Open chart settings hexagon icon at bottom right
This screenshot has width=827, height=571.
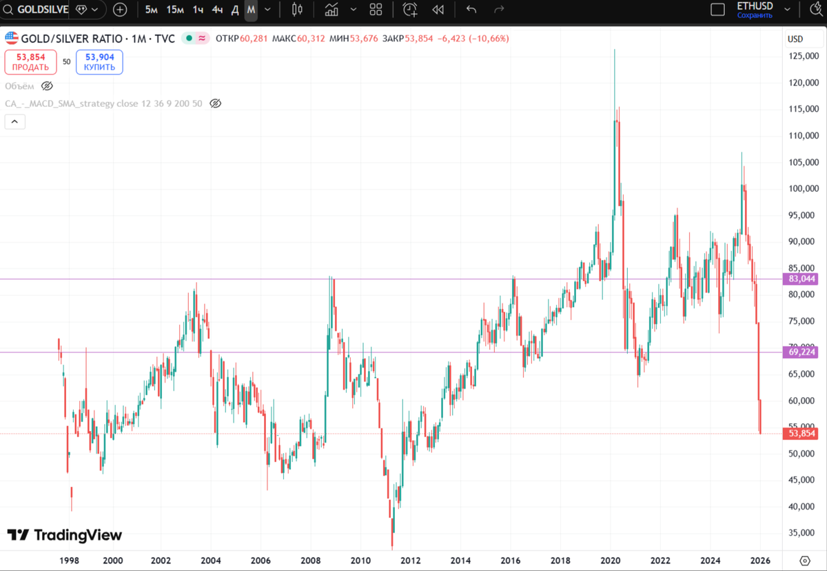click(805, 560)
